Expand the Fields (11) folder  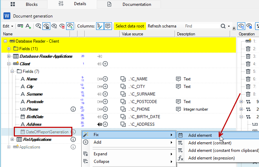tap(9, 49)
